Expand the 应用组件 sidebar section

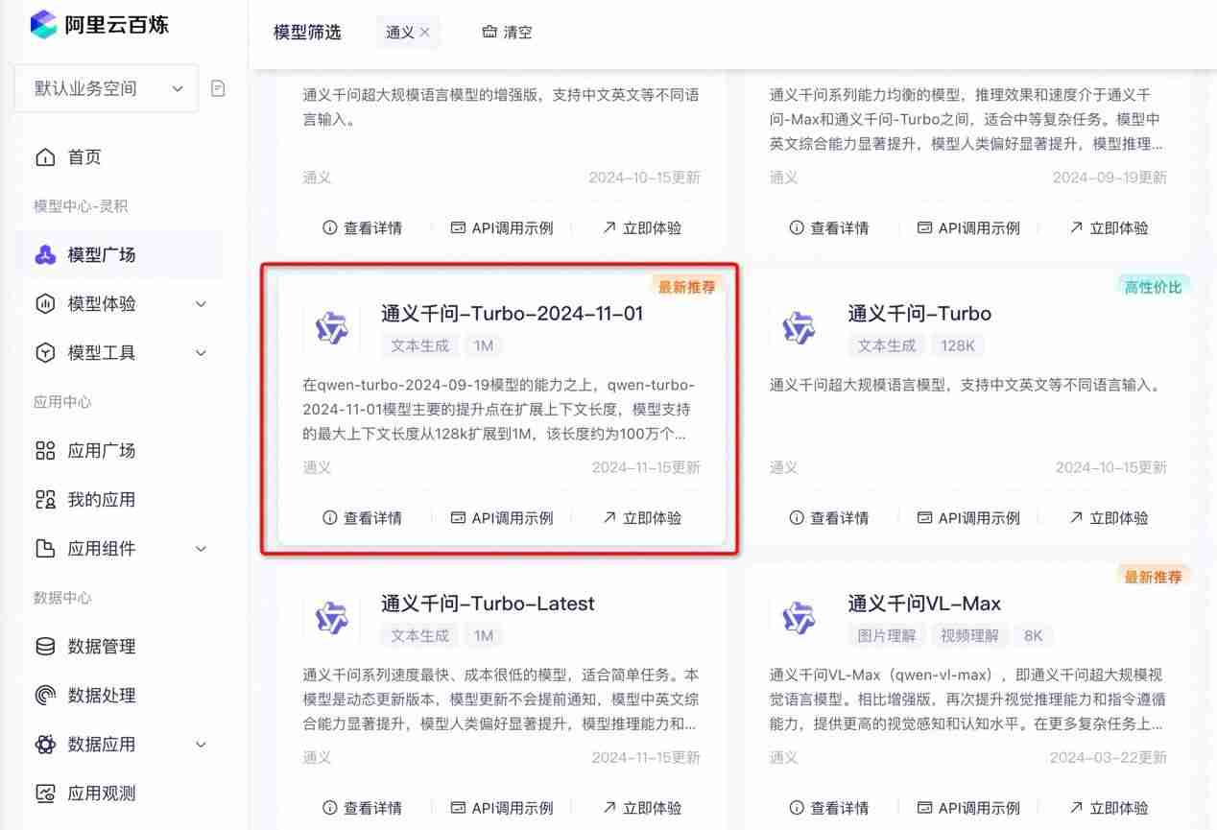[x=46, y=548]
